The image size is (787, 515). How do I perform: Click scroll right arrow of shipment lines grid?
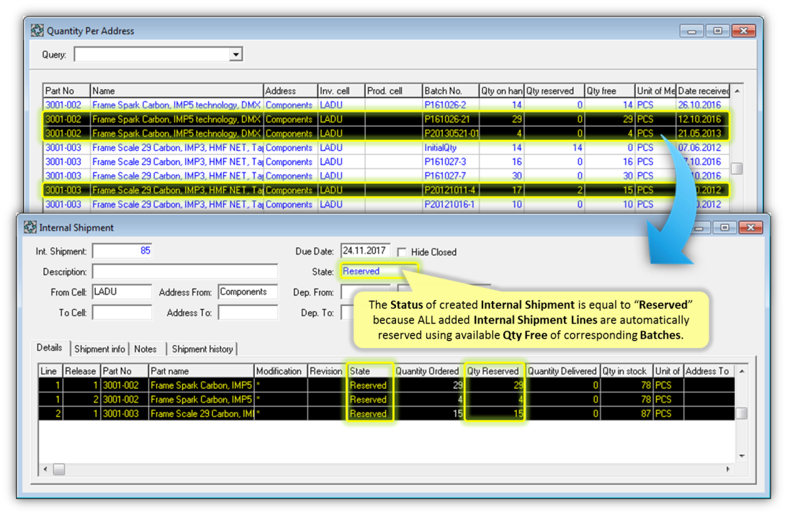coord(728,470)
